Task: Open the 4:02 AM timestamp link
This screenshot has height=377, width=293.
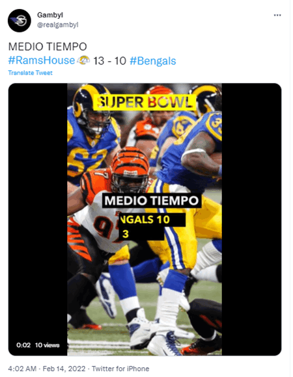Action: 22,369
